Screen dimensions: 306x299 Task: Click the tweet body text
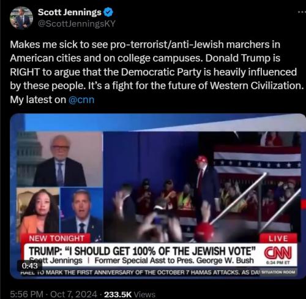[157, 72]
